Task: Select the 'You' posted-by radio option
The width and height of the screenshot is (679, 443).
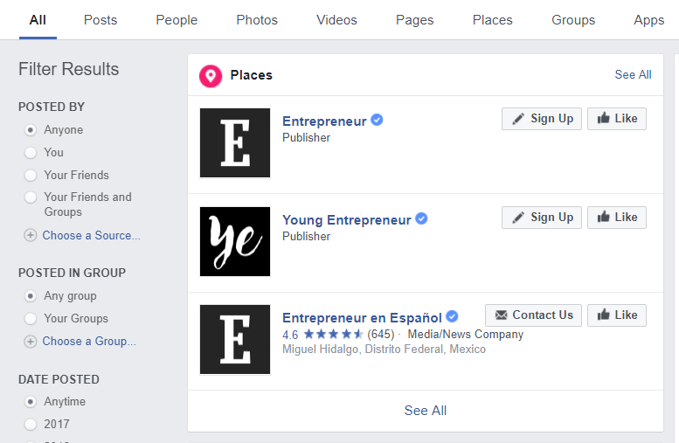Action: (31, 152)
